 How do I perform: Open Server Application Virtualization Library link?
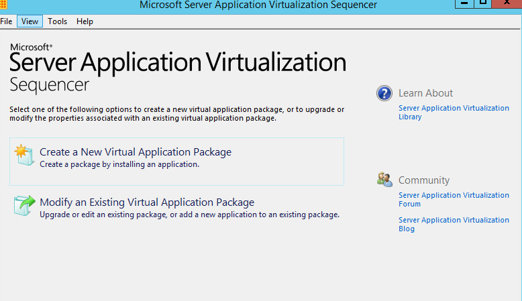[454, 113]
